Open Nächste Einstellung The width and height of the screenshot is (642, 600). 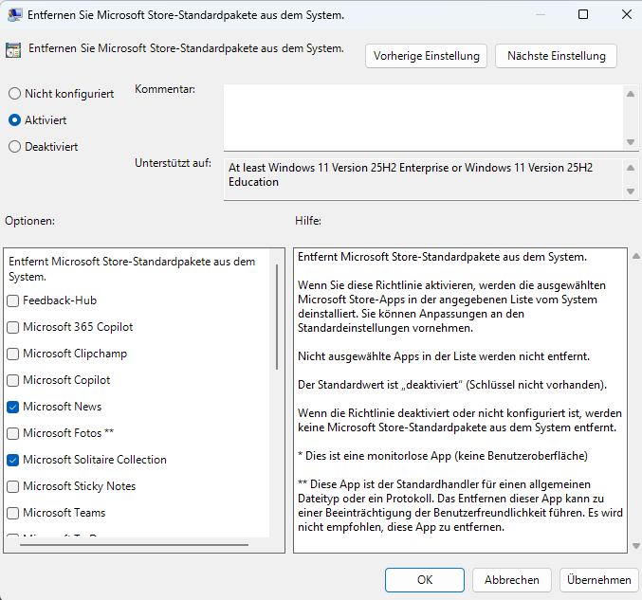coord(556,56)
